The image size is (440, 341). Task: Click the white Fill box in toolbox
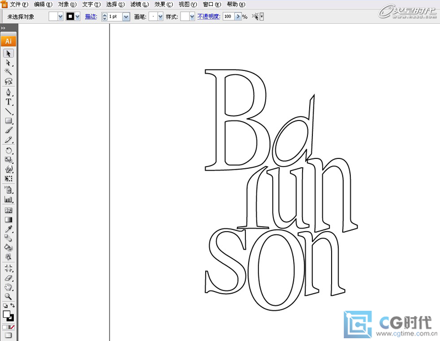7,315
